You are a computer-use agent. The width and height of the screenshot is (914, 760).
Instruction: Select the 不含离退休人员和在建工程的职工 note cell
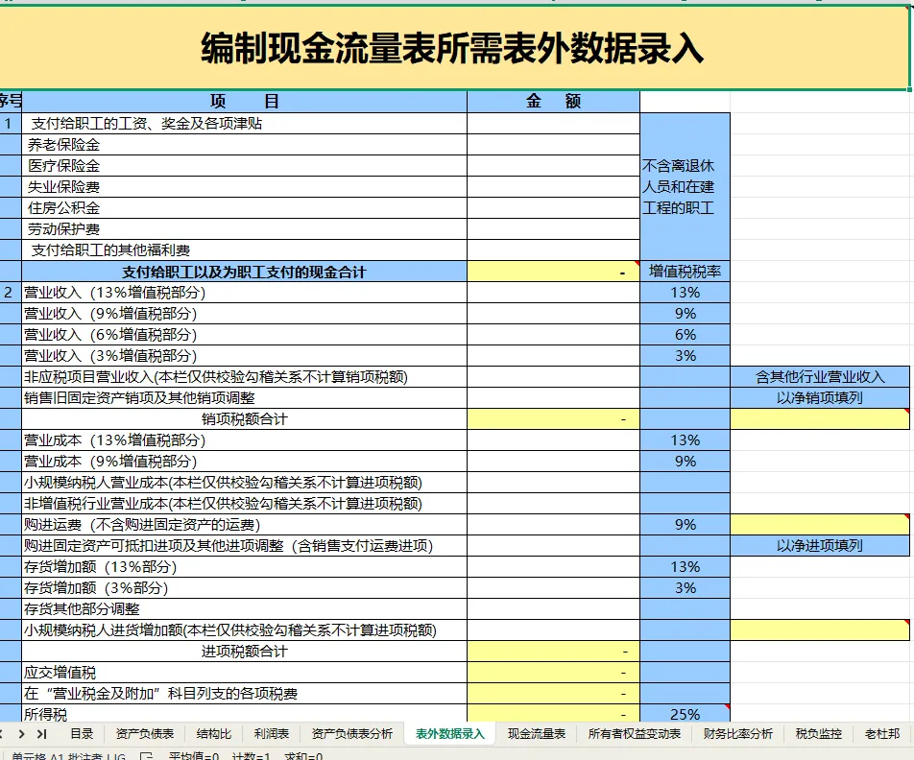[x=685, y=186]
